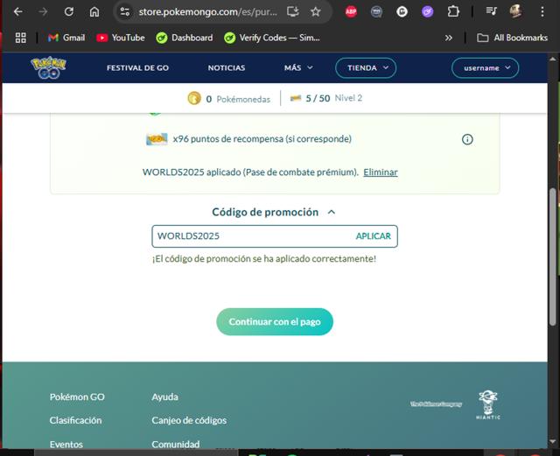The image size is (560, 456).
Task: Open the browser home page
Action: [x=94, y=11]
